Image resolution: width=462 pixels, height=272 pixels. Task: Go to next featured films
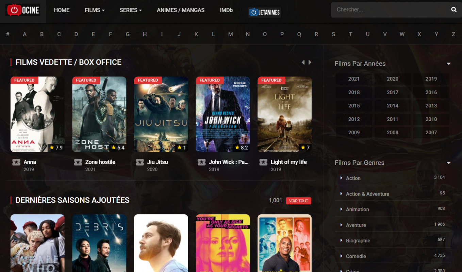coord(310,62)
